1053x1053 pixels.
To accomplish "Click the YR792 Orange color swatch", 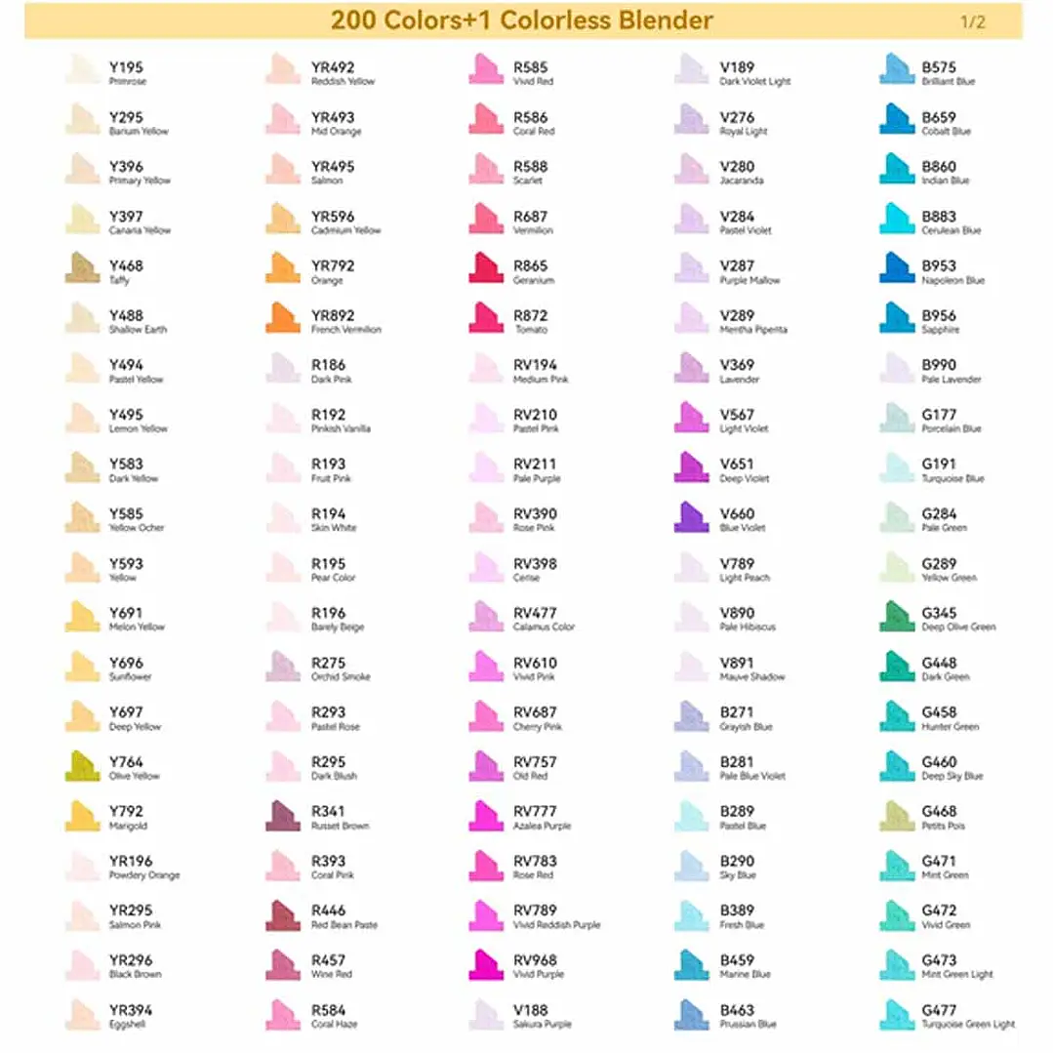I will click(283, 270).
